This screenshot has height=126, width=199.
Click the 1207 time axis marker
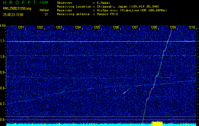pyautogui.click(x=135, y=27)
